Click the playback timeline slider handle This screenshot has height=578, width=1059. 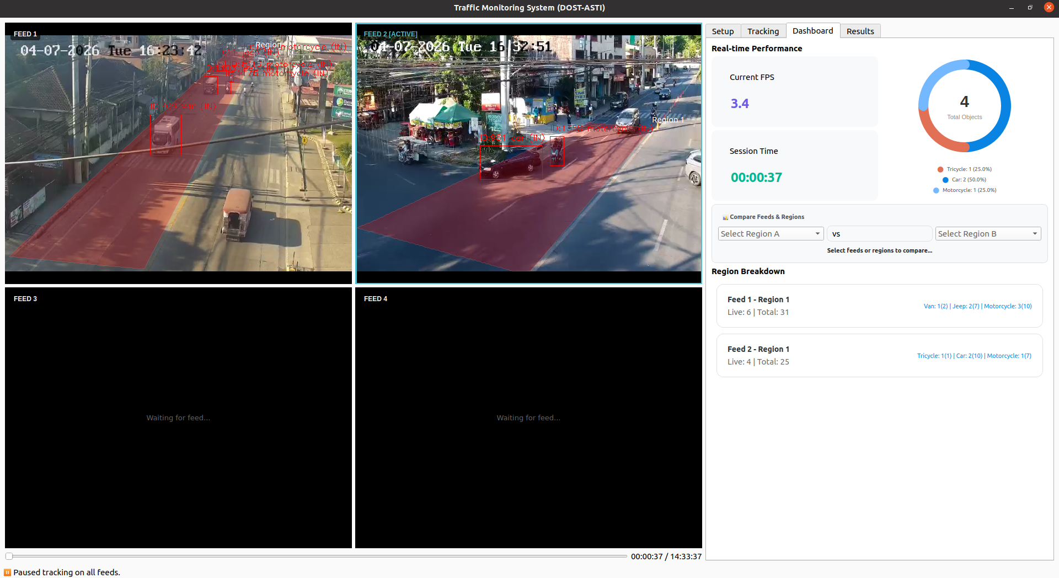pos(9,556)
